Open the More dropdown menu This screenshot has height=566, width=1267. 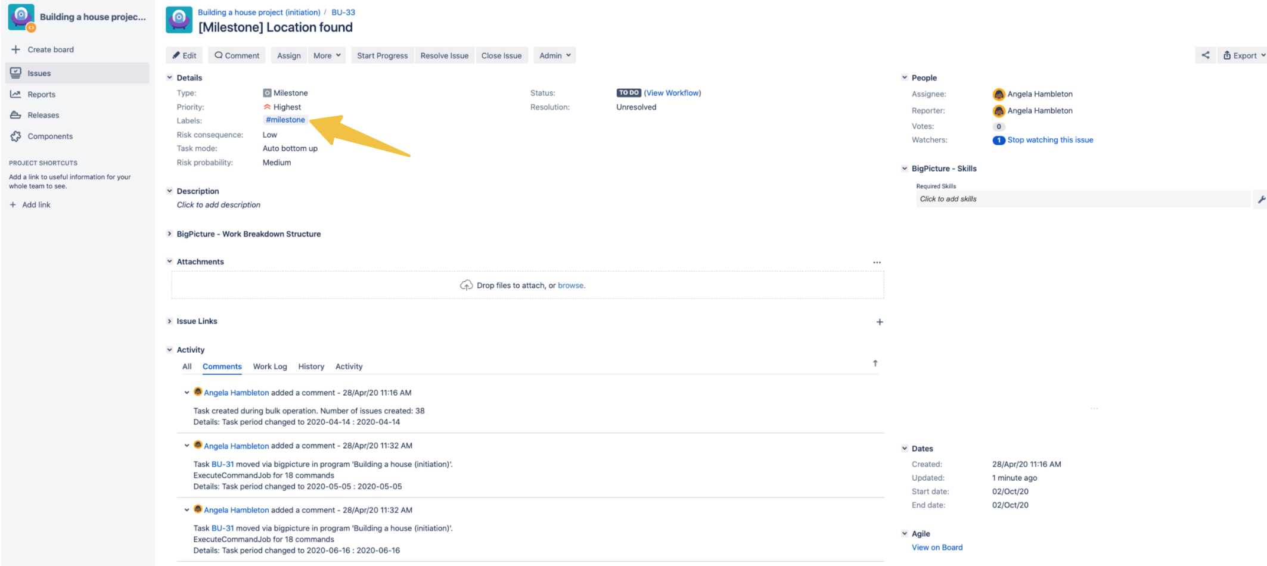tap(326, 55)
